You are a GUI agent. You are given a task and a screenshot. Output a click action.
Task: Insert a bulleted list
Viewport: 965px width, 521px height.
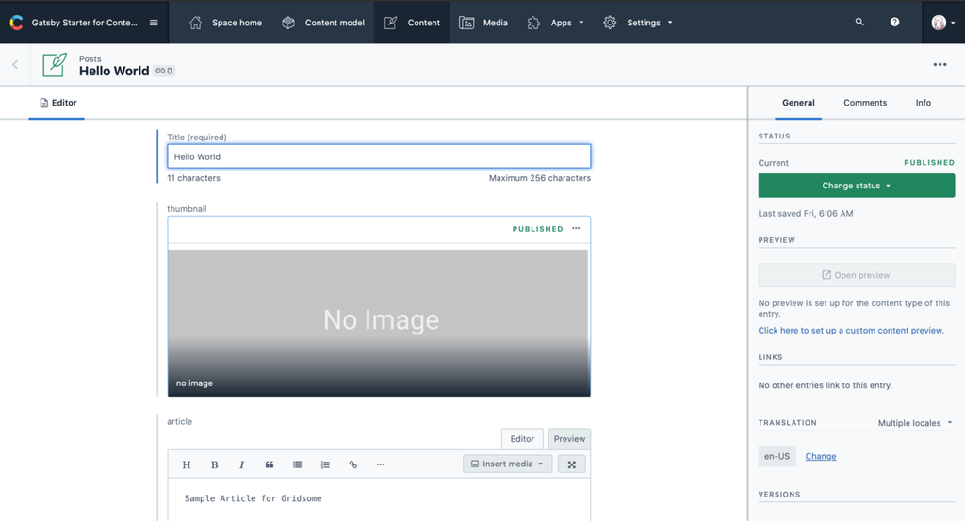tap(297, 464)
